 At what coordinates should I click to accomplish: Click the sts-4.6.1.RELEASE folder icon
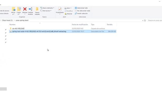(x=11, y=28)
